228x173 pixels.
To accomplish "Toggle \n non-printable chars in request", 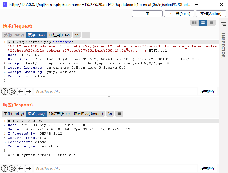I will [x=77, y=35].
